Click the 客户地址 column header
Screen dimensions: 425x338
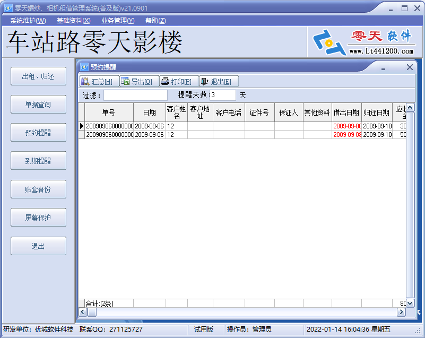(200, 112)
